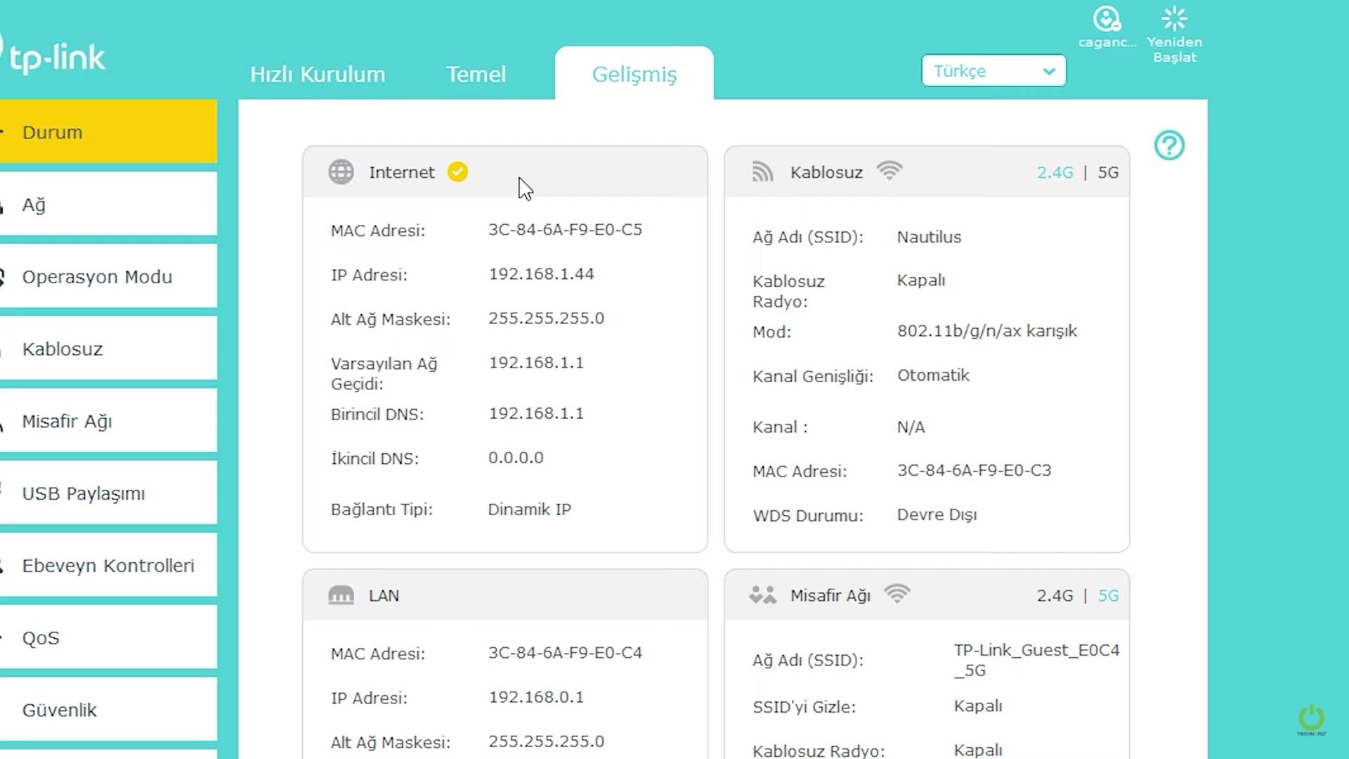Viewport: 1349px width, 759px height.
Task: Open the Türkçe language dropdown
Action: (993, 71)
